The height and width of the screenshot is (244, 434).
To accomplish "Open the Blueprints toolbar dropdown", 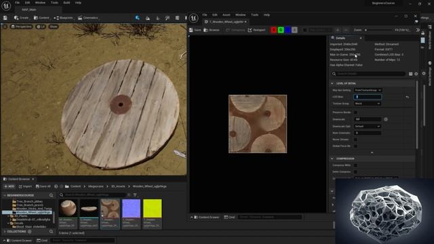I will tap(63, 18).
